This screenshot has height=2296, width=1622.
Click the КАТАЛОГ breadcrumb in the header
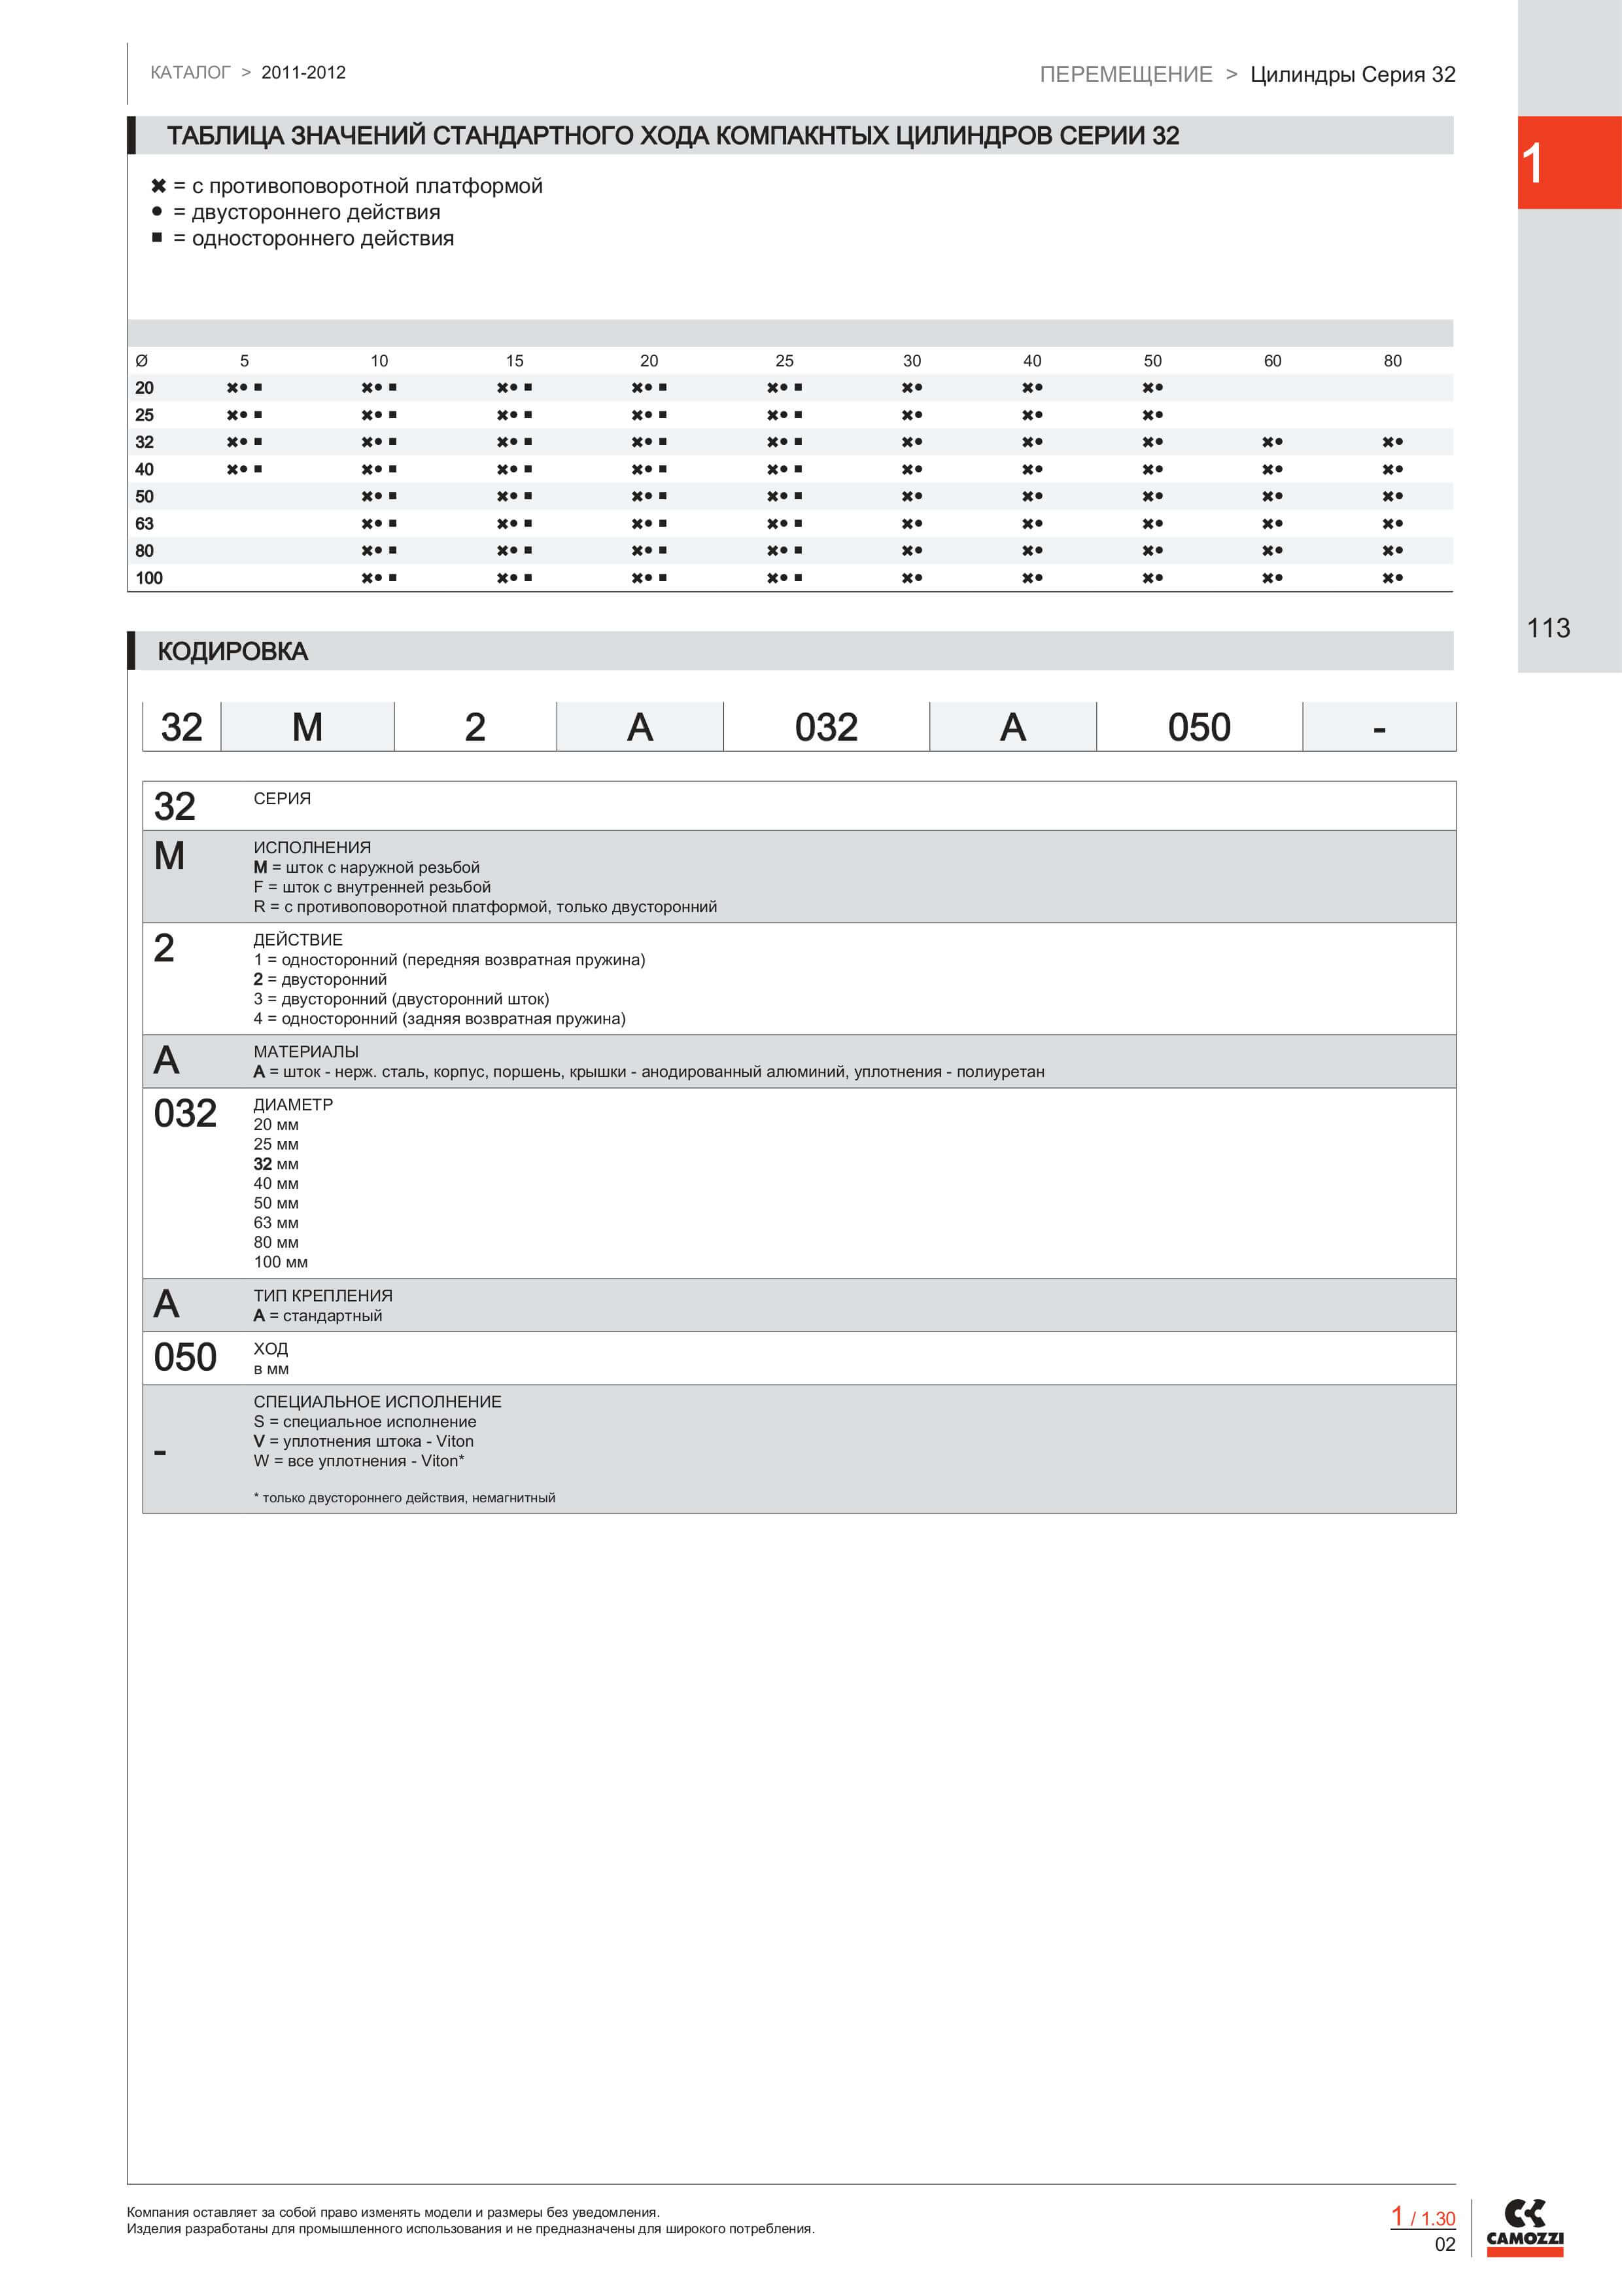tap(190, 73)
